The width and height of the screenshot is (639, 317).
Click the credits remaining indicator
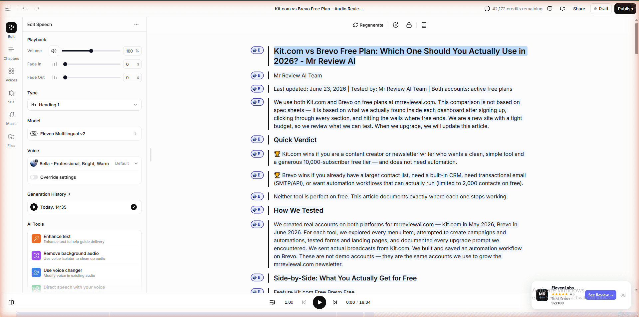[514, 9]
